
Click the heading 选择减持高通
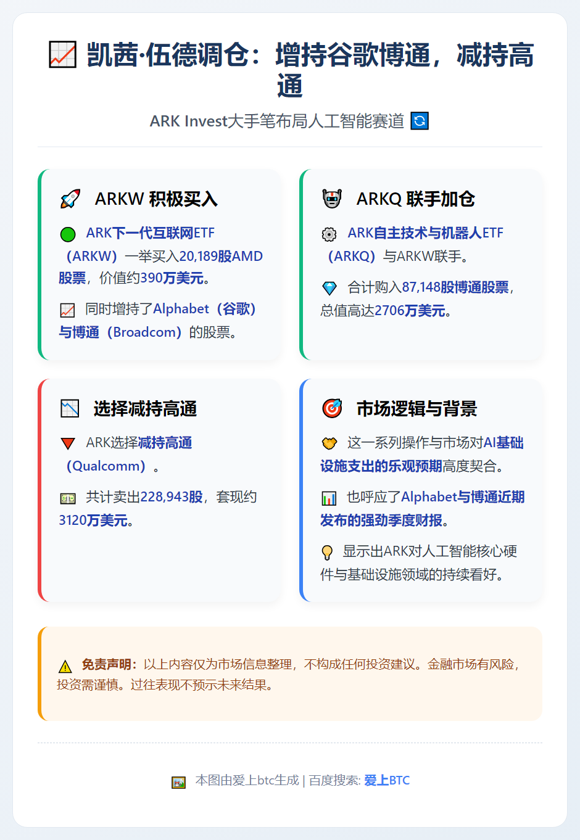click(145, 408)
